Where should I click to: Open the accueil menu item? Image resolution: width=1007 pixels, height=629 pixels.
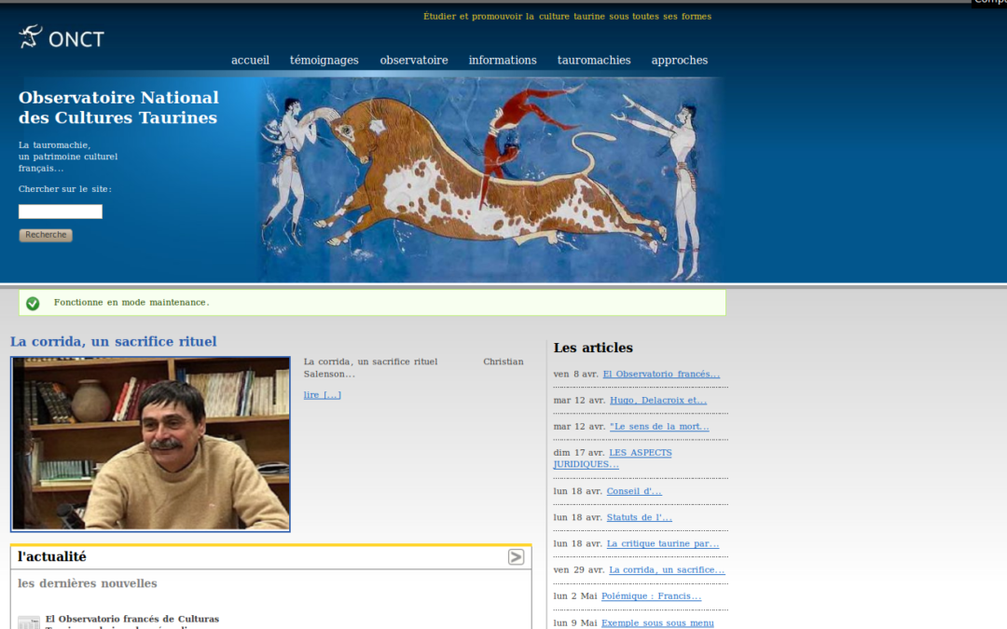[x=250, y=60]
